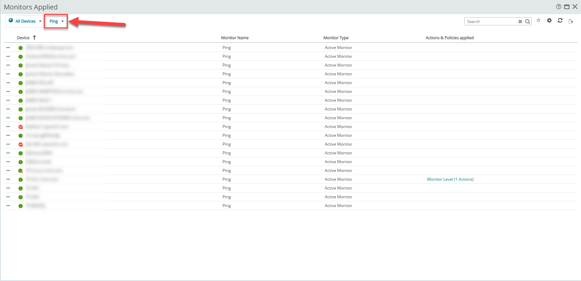The image size is (581, 281).
Task: Open settings via the gear icon
Action: [549, 21]
